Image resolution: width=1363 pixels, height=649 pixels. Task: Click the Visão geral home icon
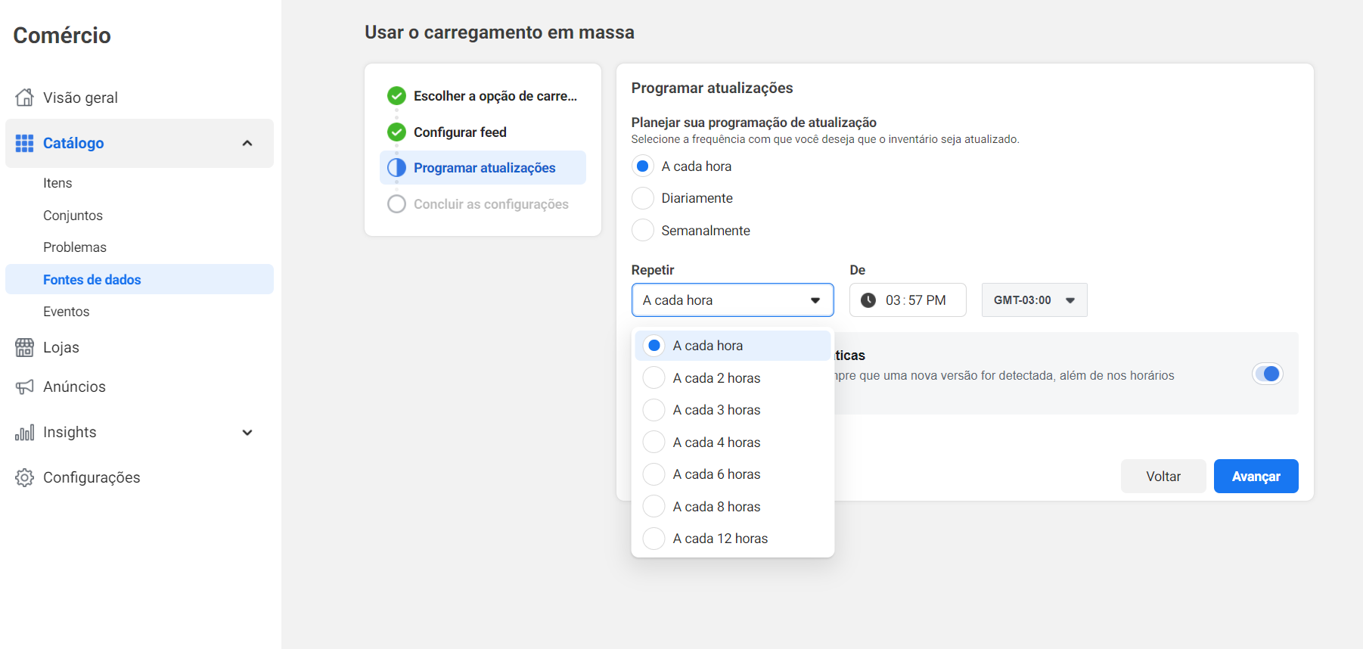tap(24, 98)
